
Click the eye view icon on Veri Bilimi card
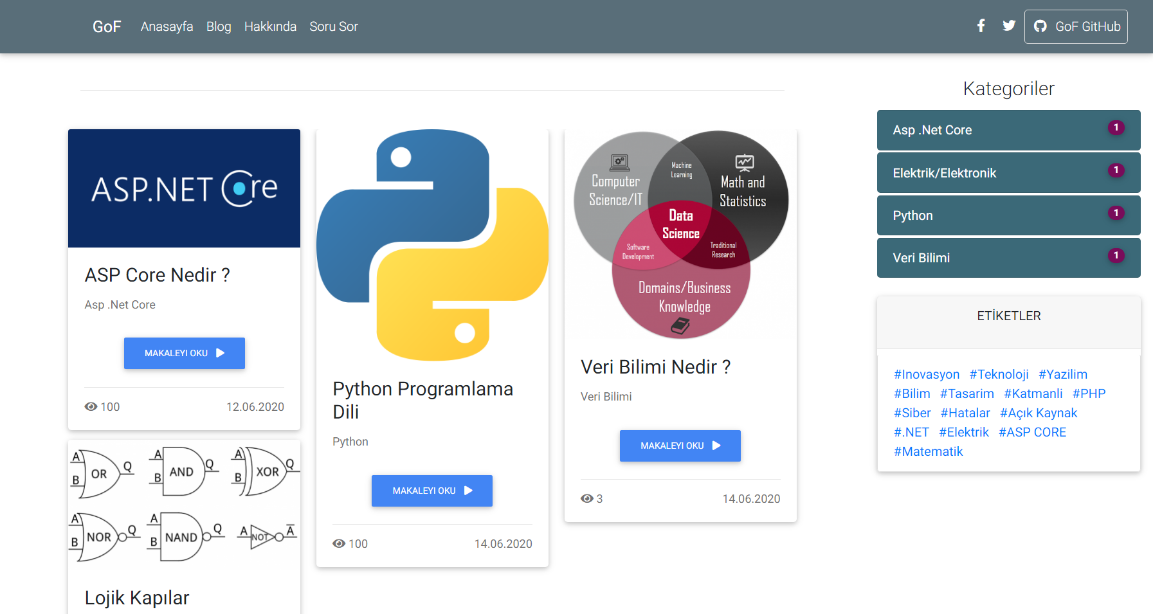[586, 499]
